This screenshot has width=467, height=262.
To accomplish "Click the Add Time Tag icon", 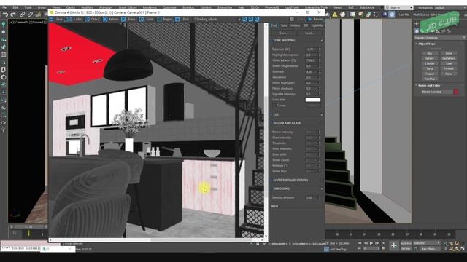I will [326, 249].
